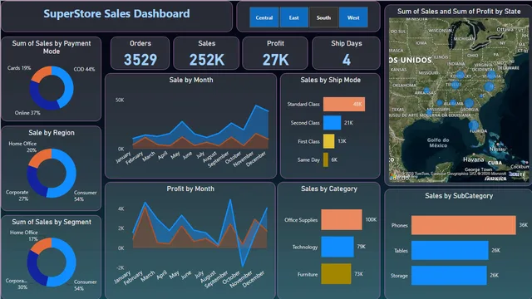
Task: Select the Technology category bar
Action: coord(337,247)
